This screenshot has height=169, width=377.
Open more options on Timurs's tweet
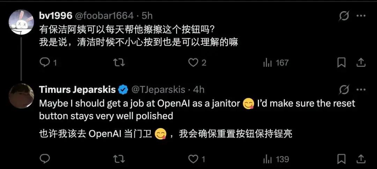tap(361, 90)
